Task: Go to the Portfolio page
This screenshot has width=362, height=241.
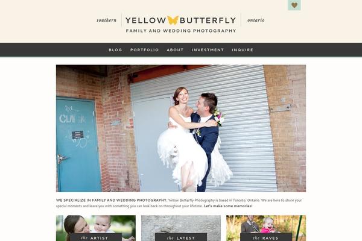Action: pos(145,50)
